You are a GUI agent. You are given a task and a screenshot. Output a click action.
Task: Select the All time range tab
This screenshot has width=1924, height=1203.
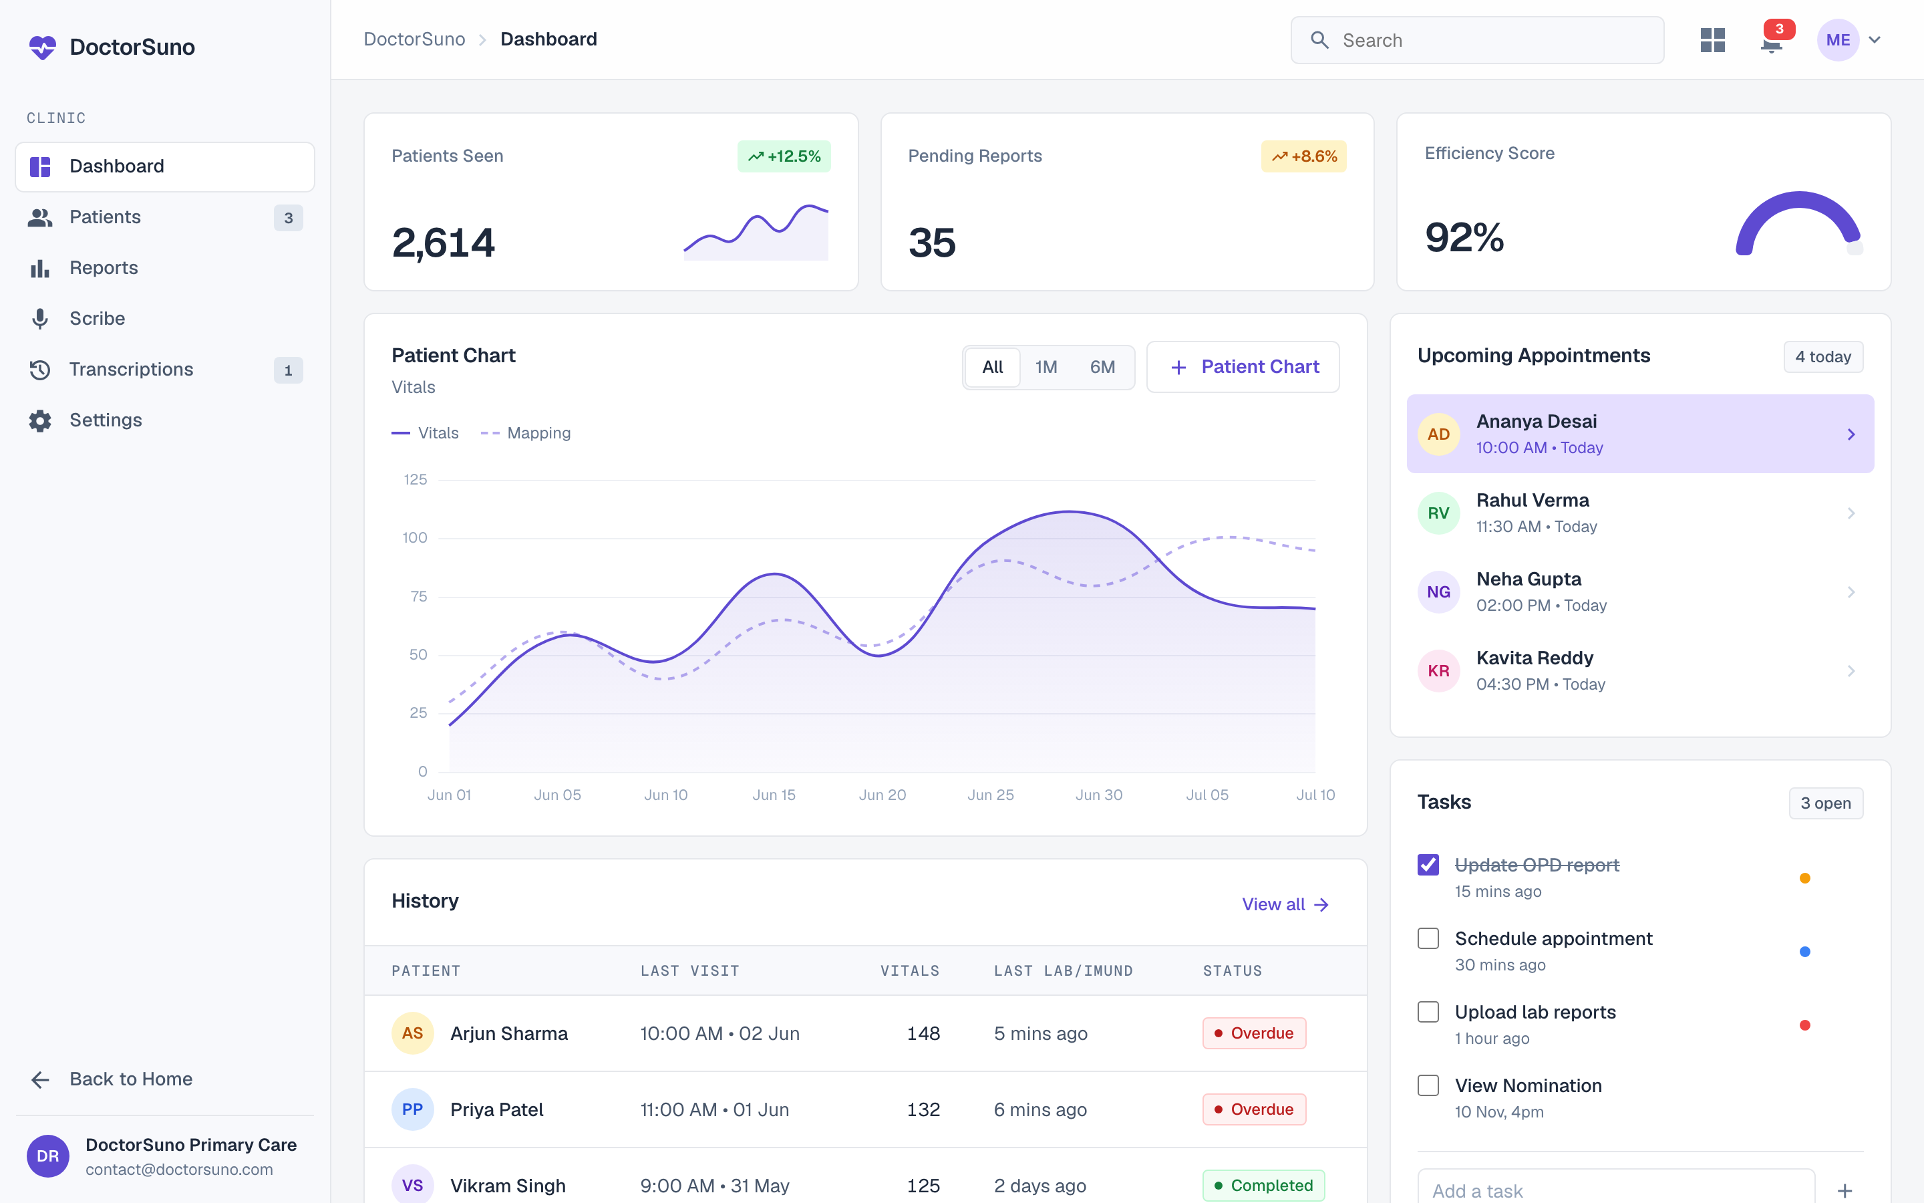(x=992, y=368)
